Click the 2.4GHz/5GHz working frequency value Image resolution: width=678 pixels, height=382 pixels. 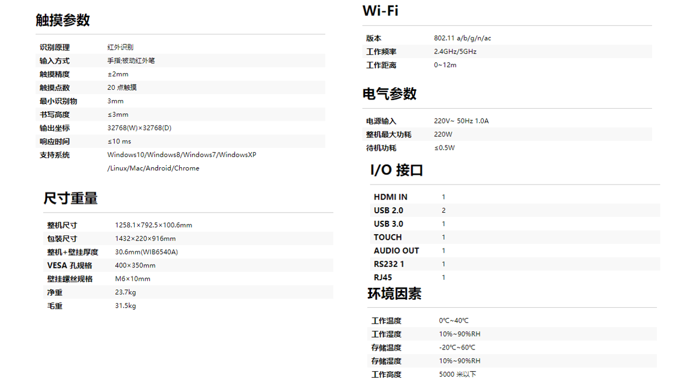pos(455,52)
